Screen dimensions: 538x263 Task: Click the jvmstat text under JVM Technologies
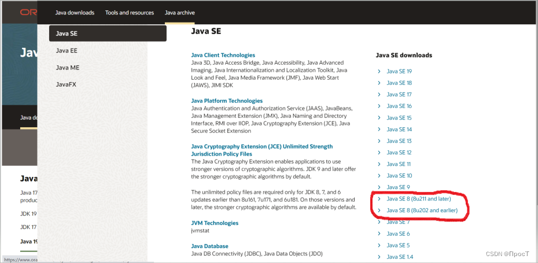(x=200, y=231)
